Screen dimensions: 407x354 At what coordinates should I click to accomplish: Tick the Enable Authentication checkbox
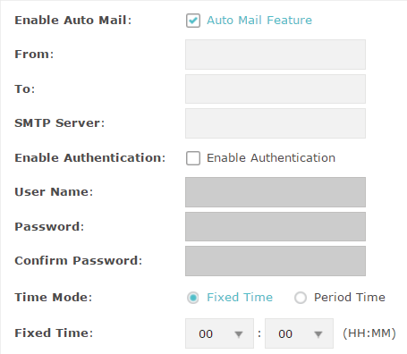pyautogui.click(x=193, y=158)
